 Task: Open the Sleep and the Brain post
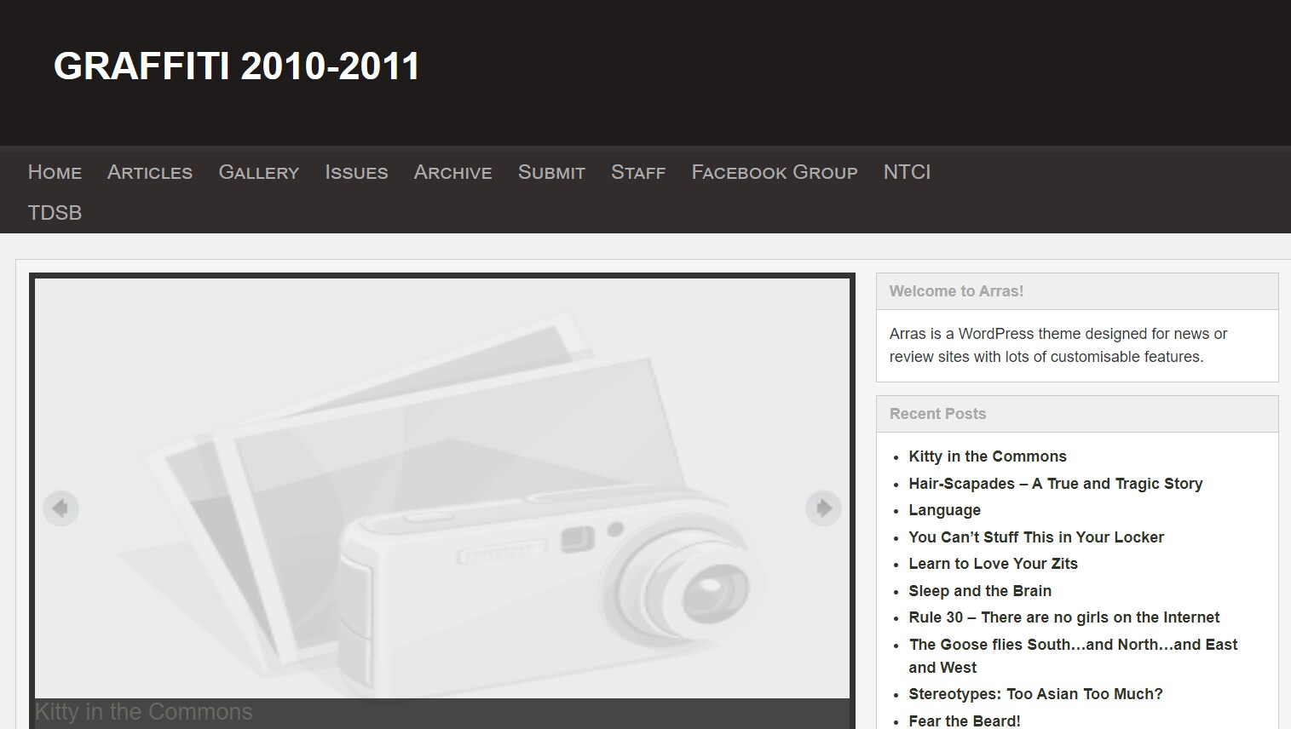click(x=979, y=591)
